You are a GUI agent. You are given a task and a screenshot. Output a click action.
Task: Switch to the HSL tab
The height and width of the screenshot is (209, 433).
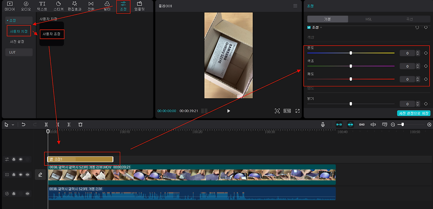(x=369, y=19)
